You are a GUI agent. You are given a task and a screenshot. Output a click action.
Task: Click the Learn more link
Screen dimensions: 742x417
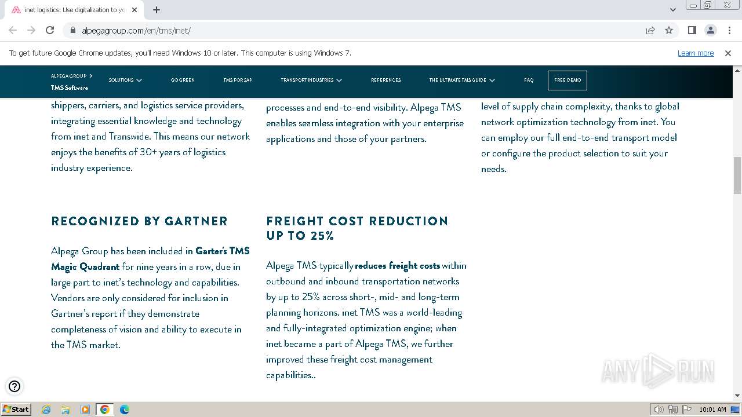pyautogui.click(x=696, y=53)
